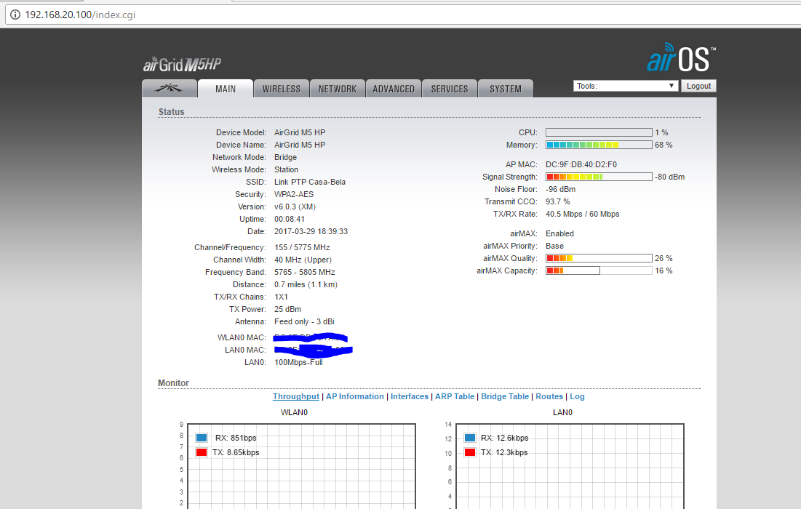Click the airOS logo
Viewport: 801px width, 509px height.
pyautogui.click(x=681, y=57)
